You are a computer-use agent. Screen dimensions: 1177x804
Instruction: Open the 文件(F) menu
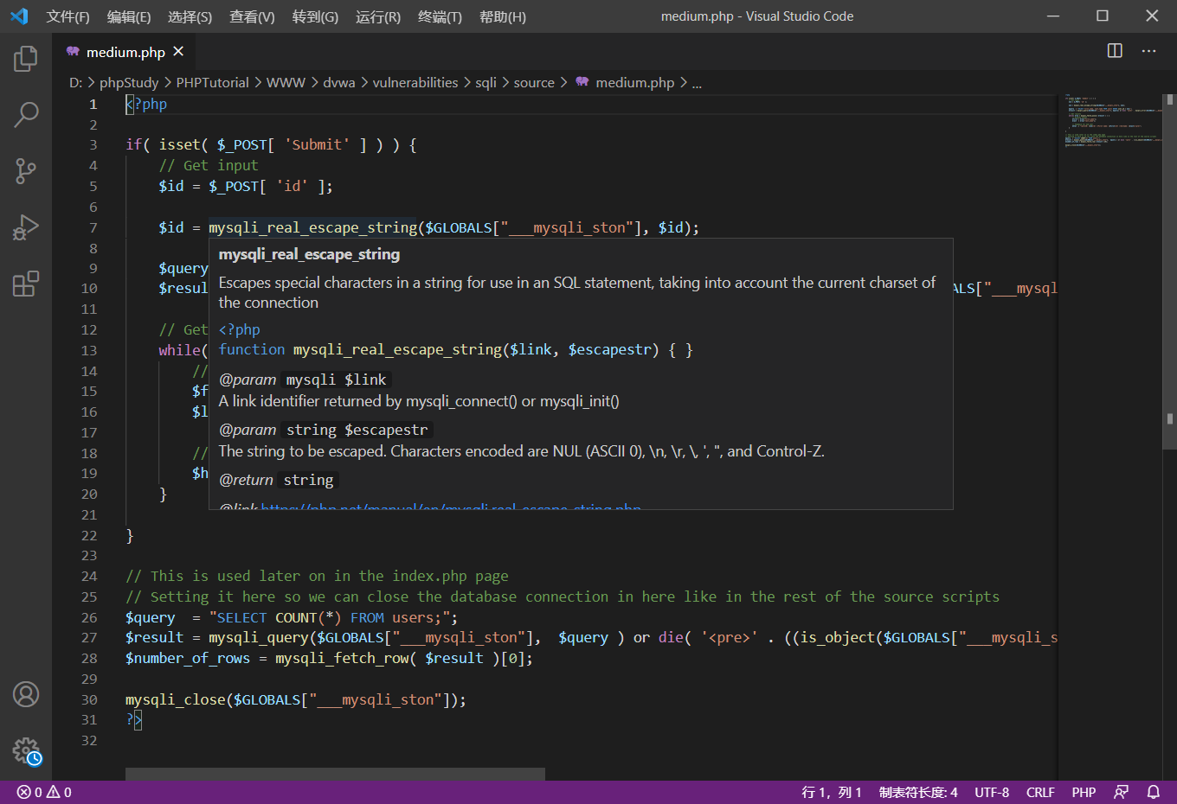coord(68,16)
